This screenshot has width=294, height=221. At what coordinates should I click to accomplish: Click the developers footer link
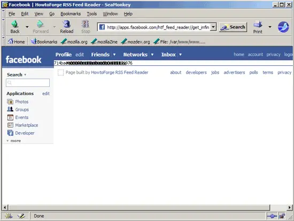(196, 72)
